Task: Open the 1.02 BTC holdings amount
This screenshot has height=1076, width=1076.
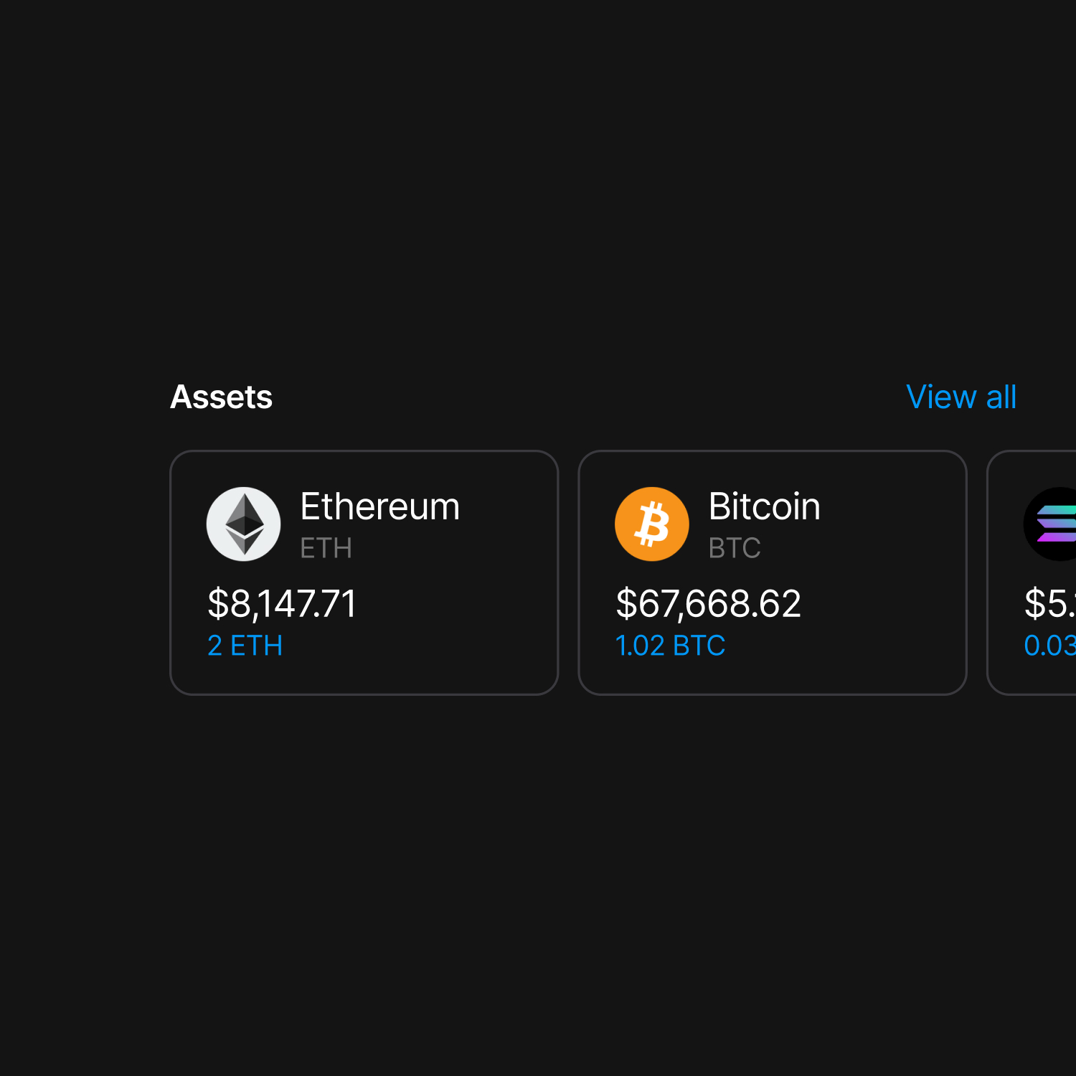Action: (670, 646)
